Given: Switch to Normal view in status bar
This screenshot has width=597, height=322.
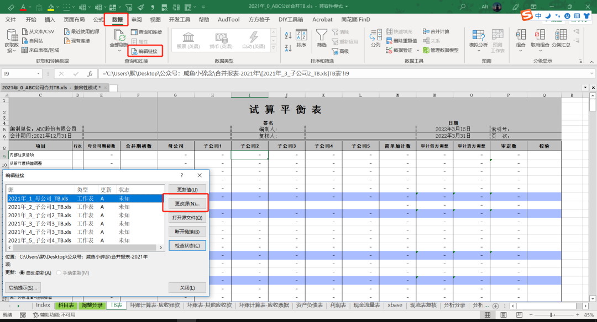Looking at the screenshot, I should coord(488,315).
